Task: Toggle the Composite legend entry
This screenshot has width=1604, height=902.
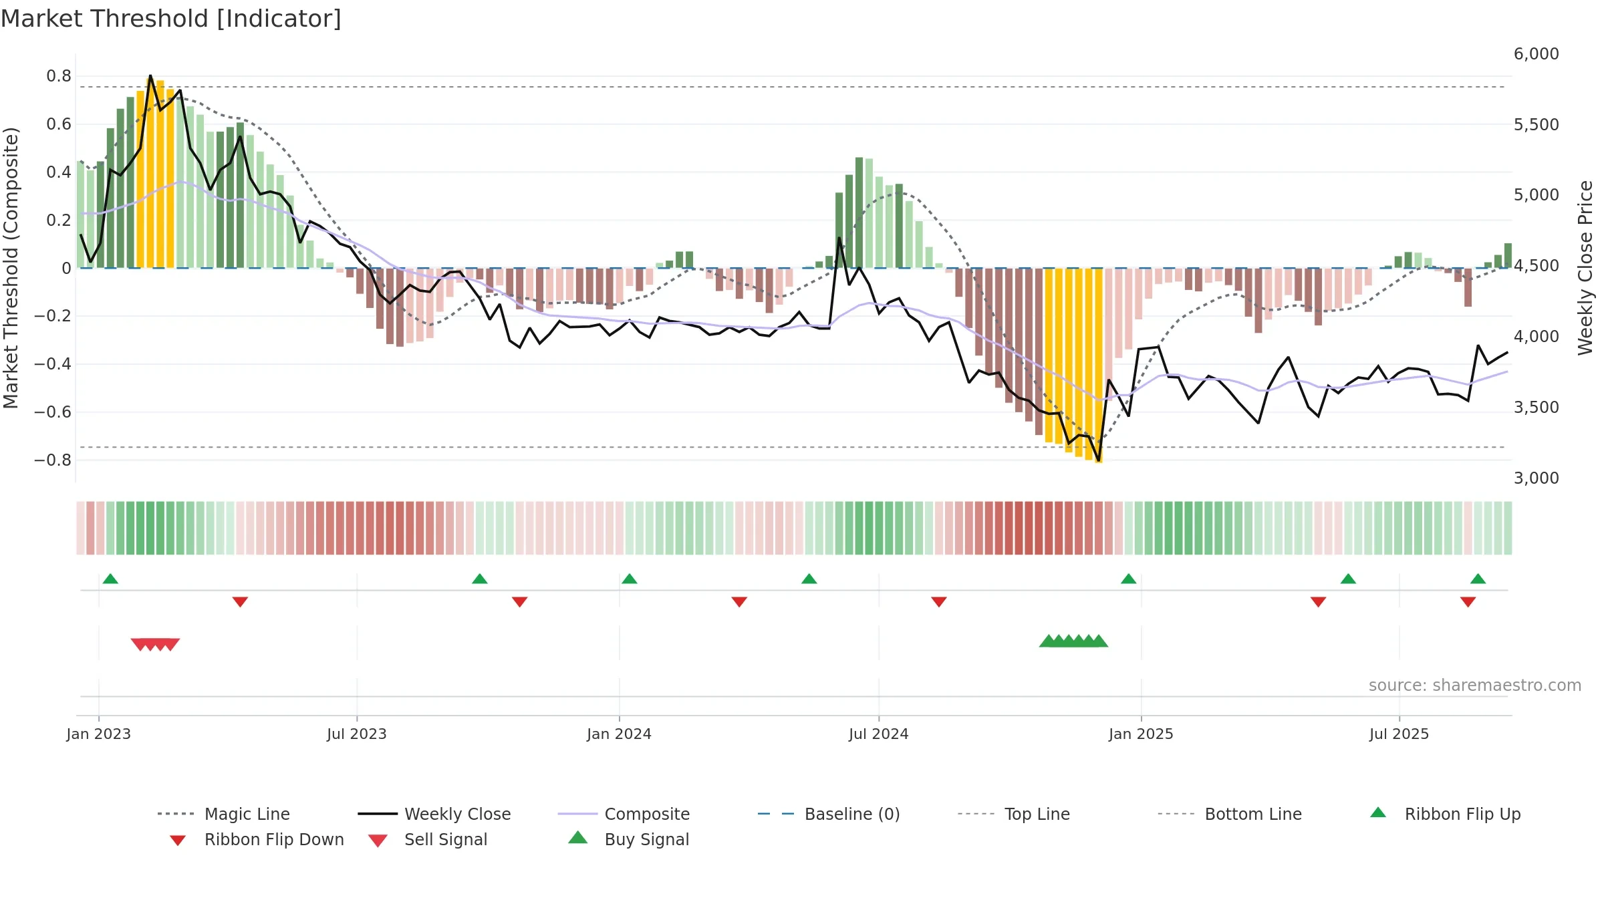Action: click(x=624, y=814)
